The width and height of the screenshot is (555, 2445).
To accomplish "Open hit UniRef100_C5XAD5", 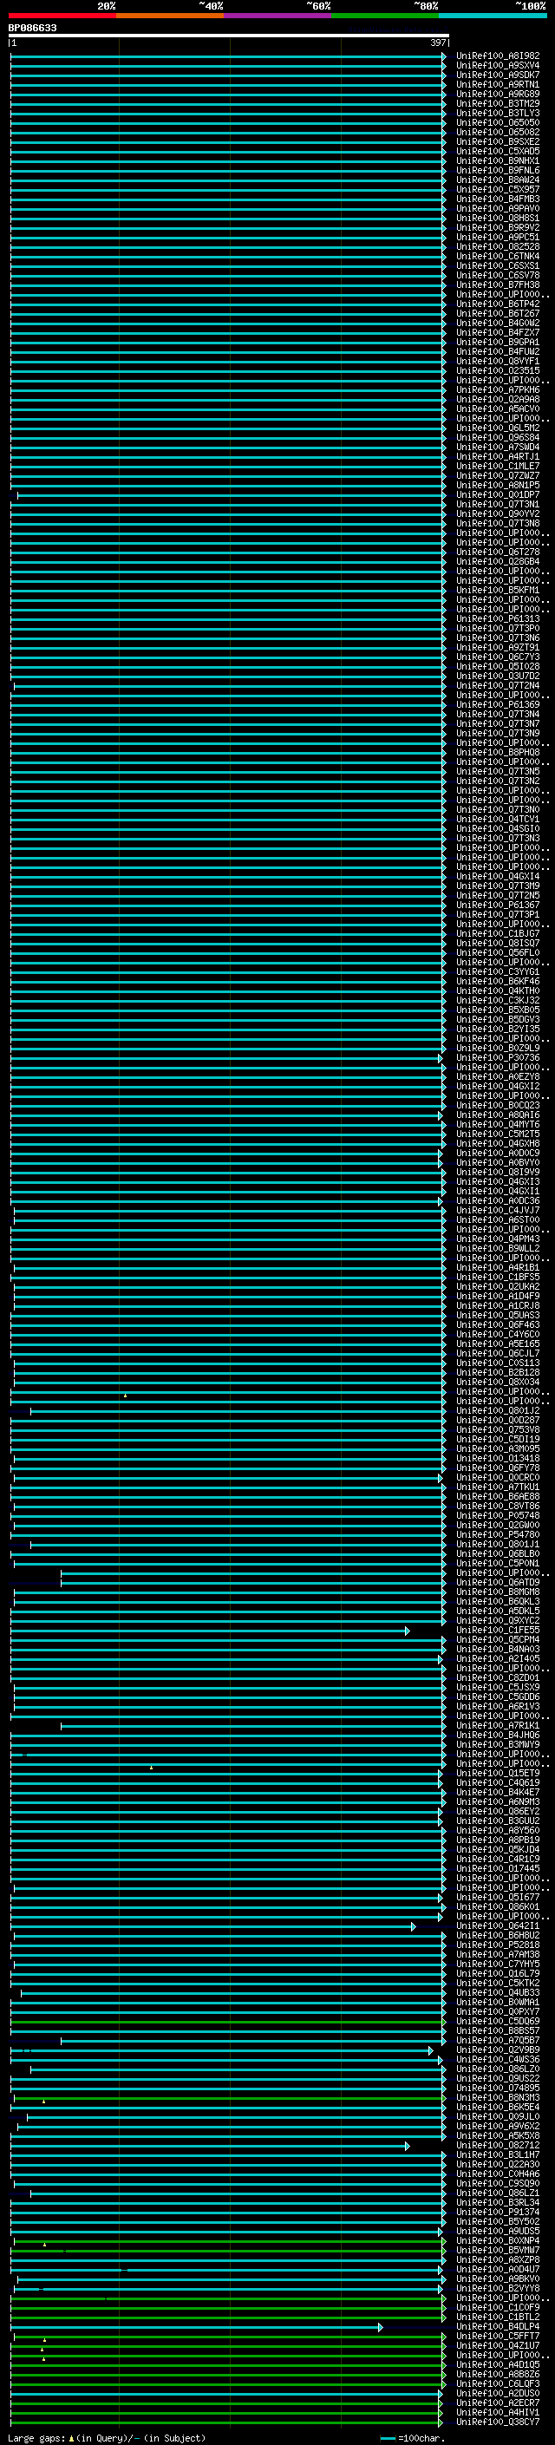I will coord(498,151).
